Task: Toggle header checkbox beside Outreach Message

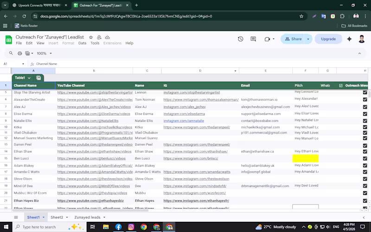Action: click(x=341, y=85)
